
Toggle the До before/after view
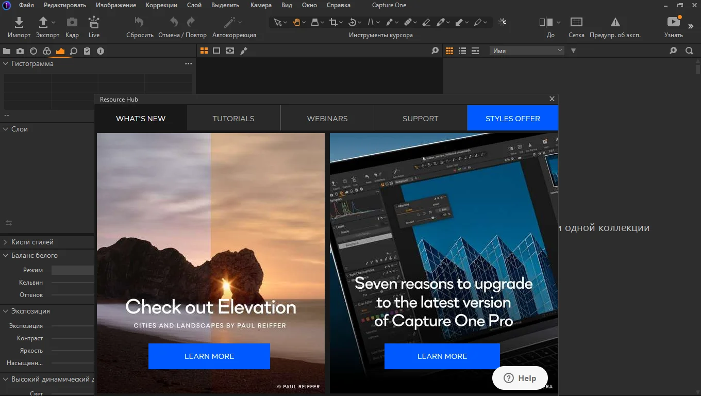pyautogui.click(x=546, y=22)
